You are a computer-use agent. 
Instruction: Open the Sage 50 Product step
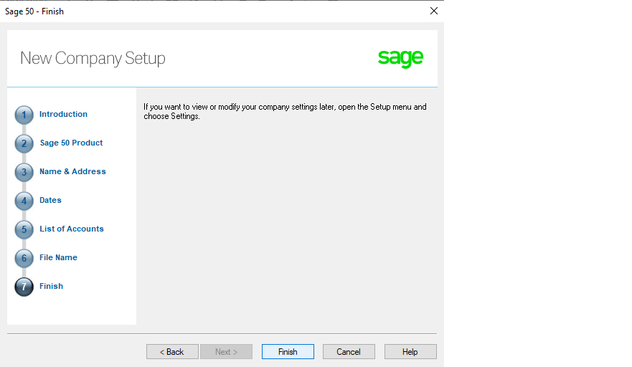71,143
